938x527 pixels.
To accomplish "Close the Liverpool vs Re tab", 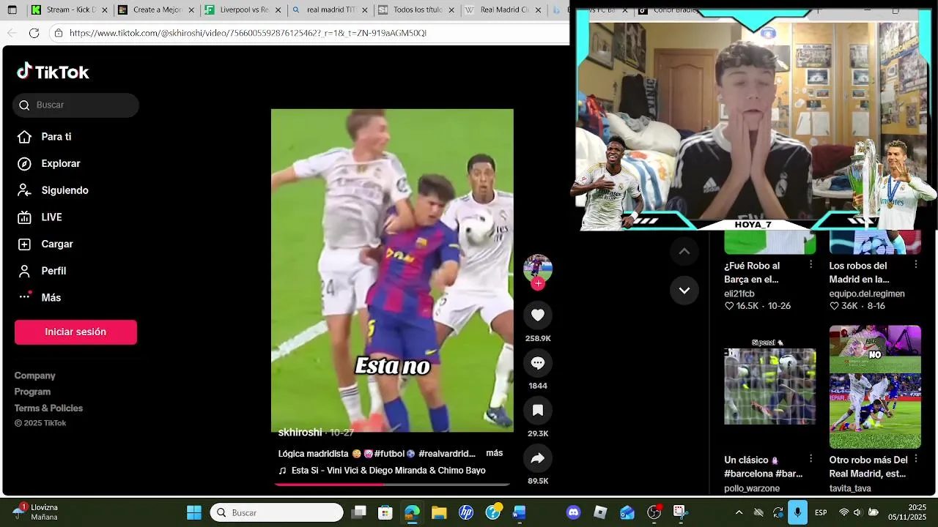I will tap(278, 10).
